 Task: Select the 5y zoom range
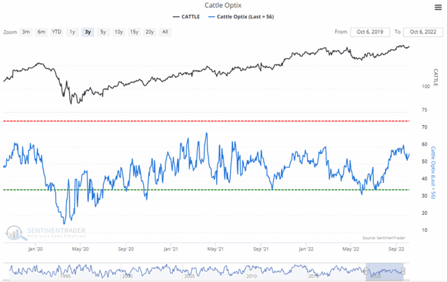103,32
